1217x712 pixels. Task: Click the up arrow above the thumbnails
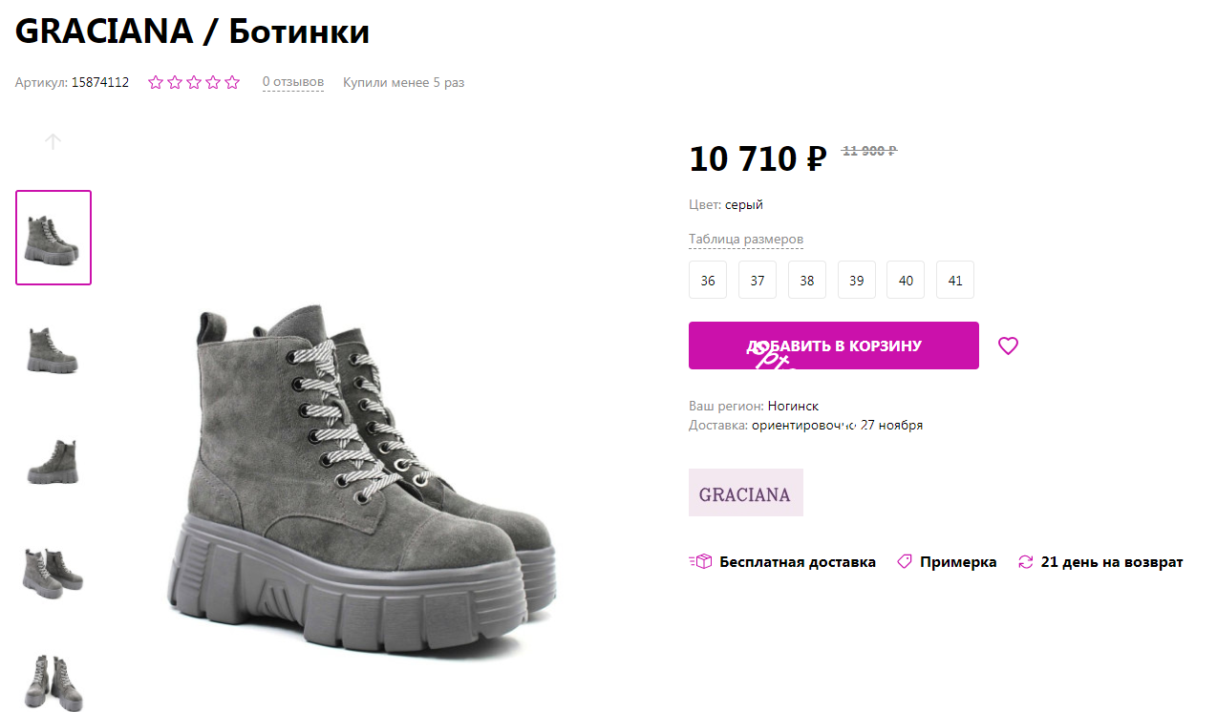click(53, 140)
